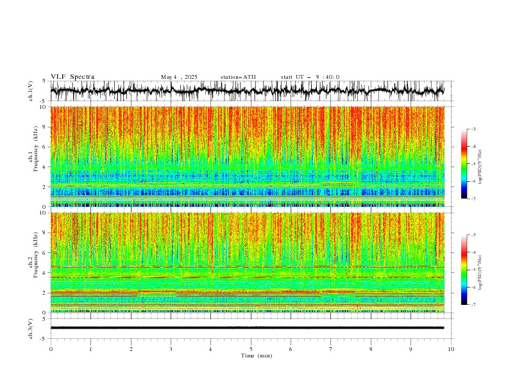Click the 'start UT = 8:40:0' label
This screenshot has height=392, width=508.
[310, 77]
